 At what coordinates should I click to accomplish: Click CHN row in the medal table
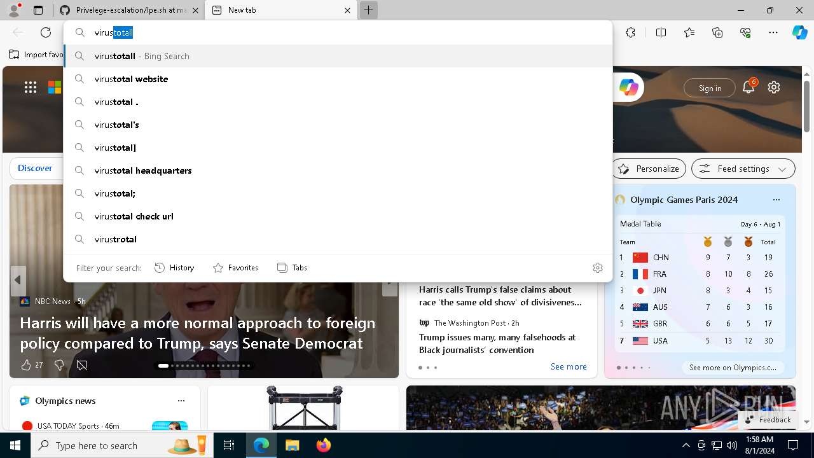(x=700, y=258)
